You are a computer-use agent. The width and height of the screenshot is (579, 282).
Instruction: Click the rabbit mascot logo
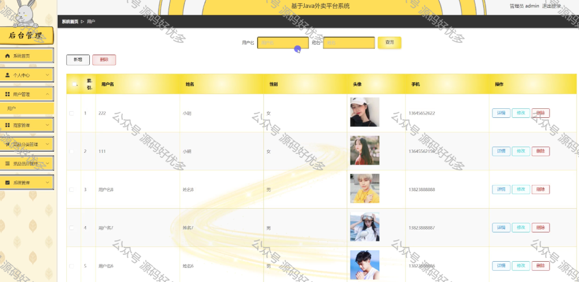[x=25, y=14]
